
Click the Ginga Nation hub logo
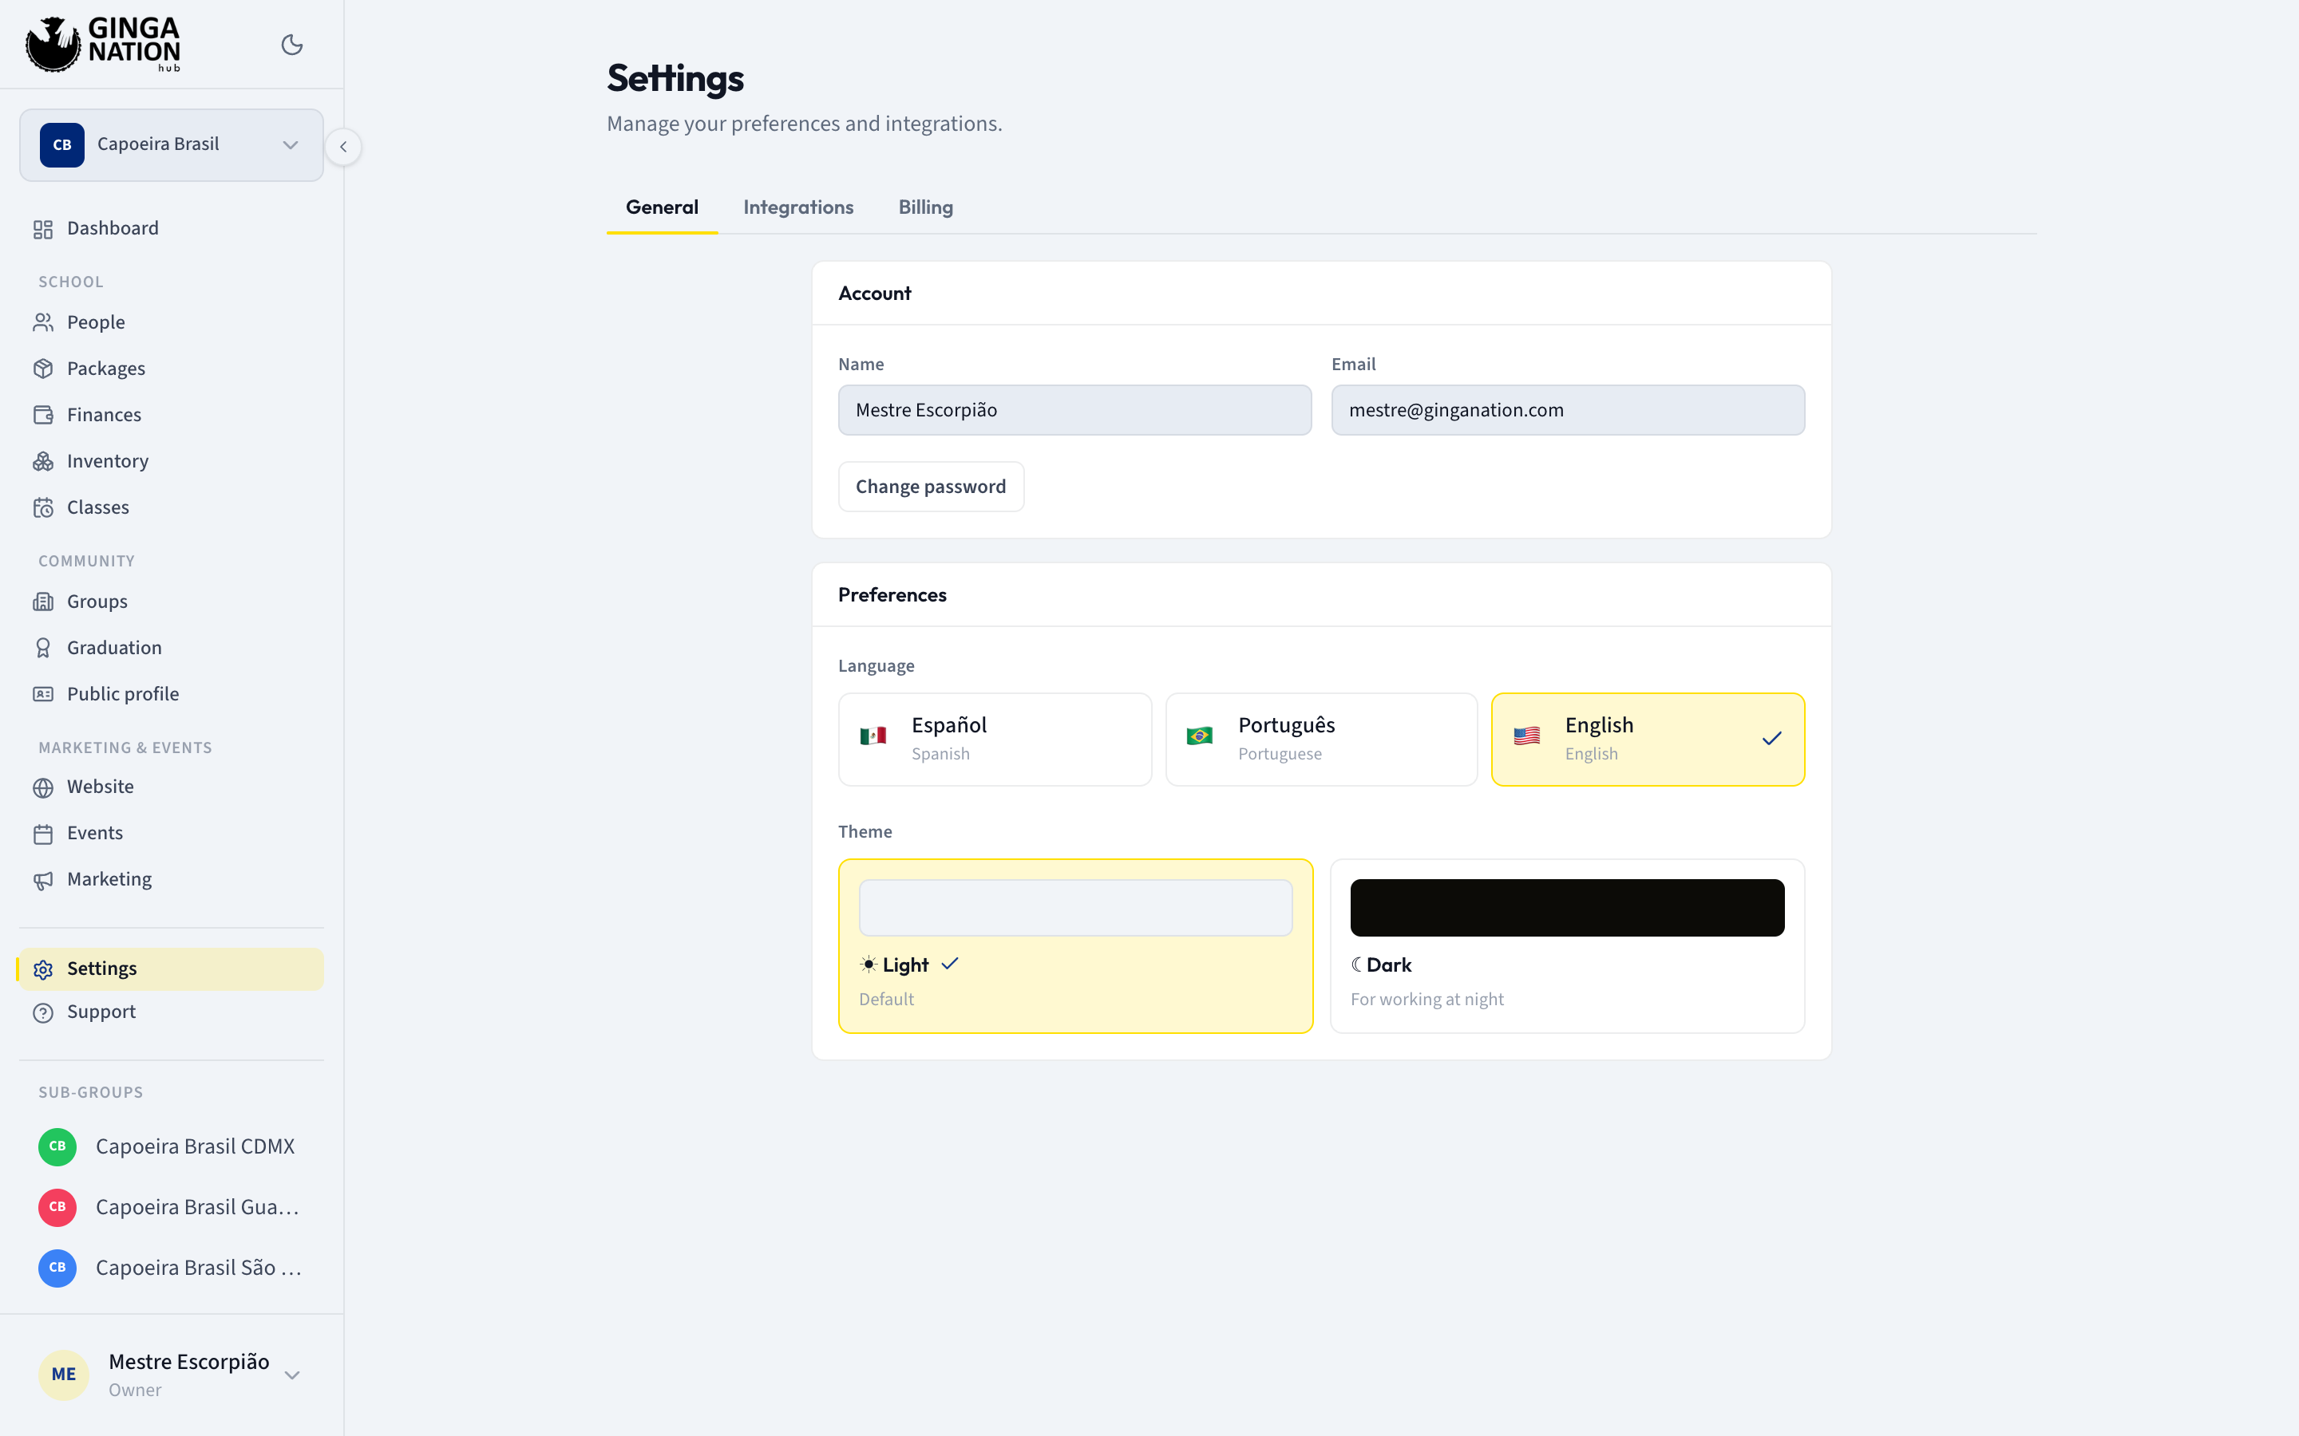pyautogui.click(x=103, y=44)
